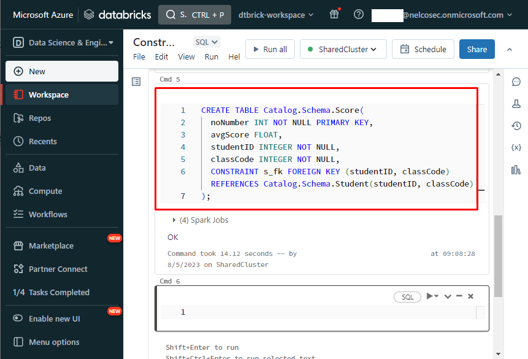Open the File menu

tap(139, 56)
